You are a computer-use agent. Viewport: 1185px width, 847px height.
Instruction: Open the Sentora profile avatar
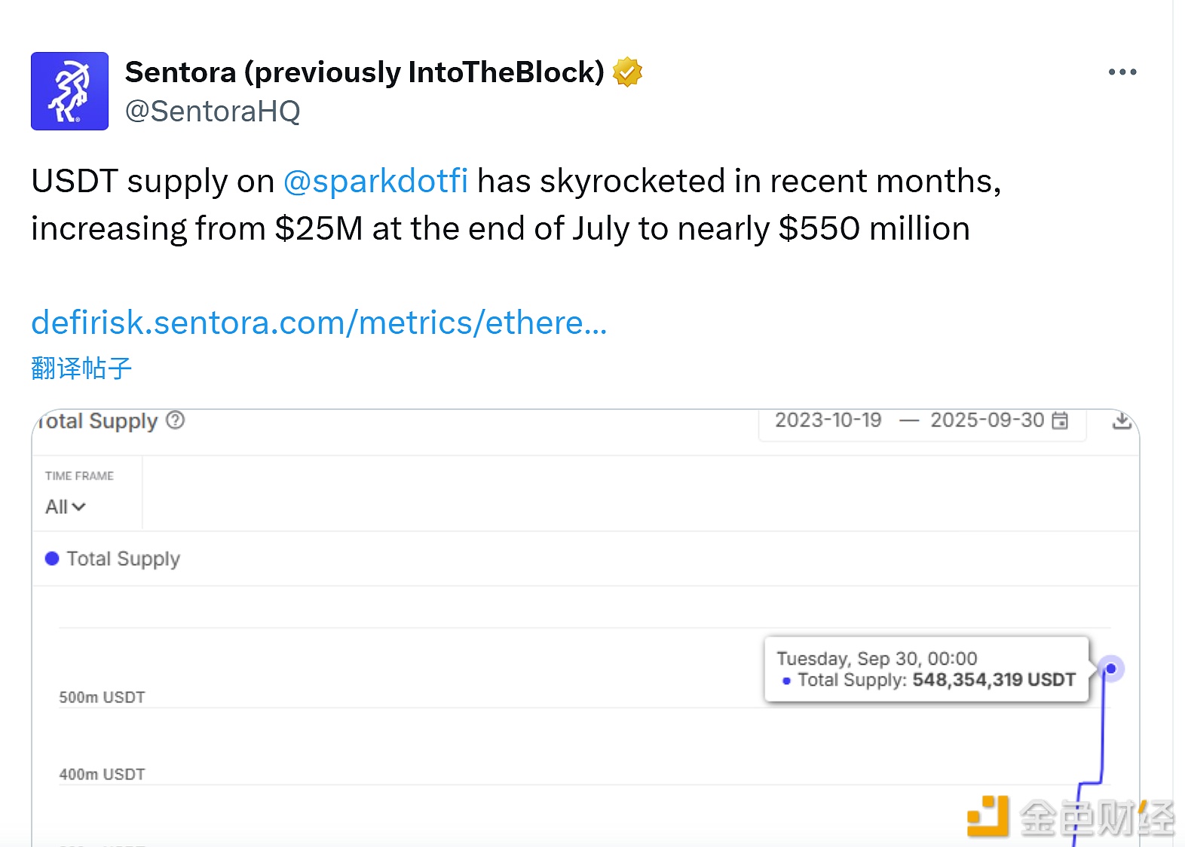click(x=69, y=91)
